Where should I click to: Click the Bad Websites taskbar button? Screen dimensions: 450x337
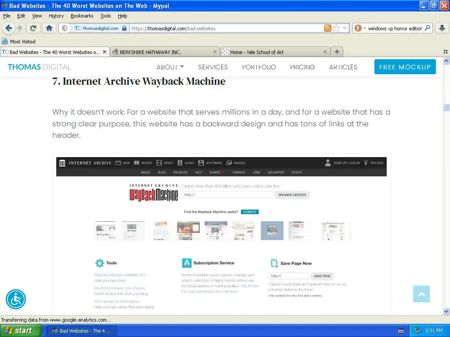(82, 331)
